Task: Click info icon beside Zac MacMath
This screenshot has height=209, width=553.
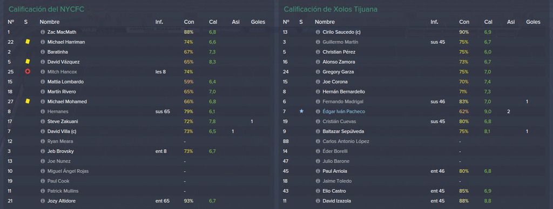Action: 43,32
